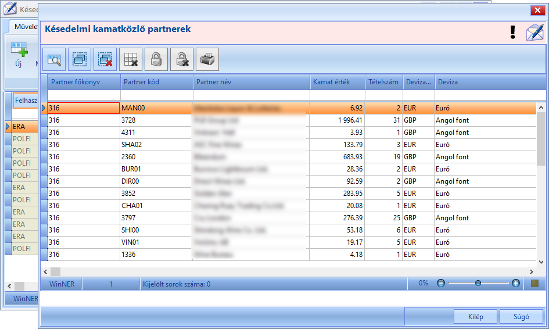549x329 pixels.
Task: Click the interest value 283.95
Action: tap(353, 194)
